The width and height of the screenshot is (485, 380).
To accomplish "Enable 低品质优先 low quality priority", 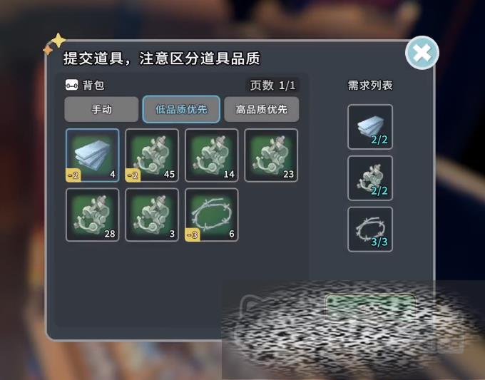I will [x=181, y=109].
